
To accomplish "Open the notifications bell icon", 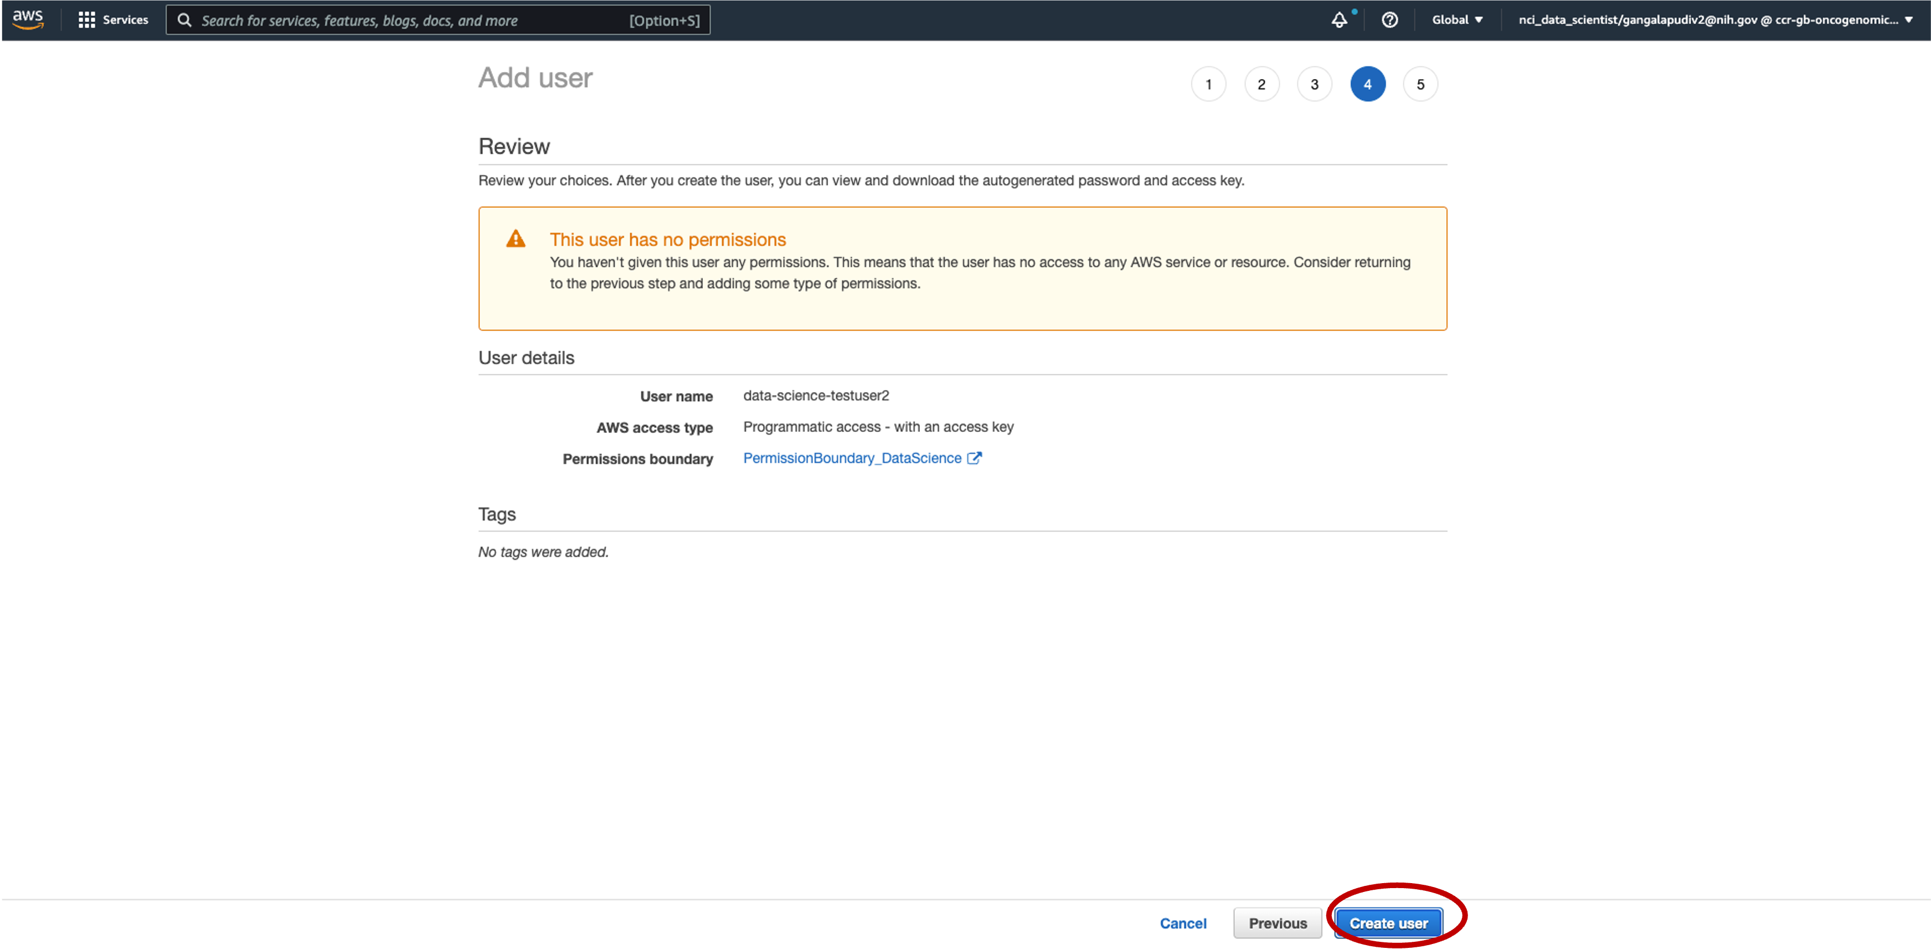I will 1339,20.
